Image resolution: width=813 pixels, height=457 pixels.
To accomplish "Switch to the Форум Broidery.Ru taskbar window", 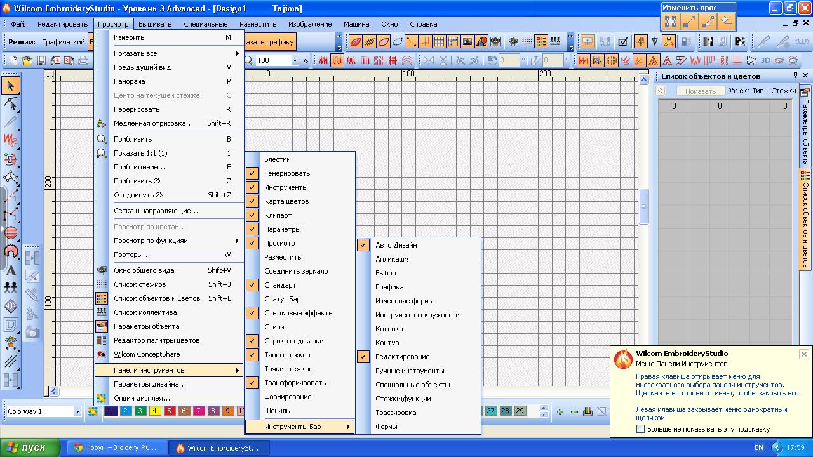I will pos(116,447).
